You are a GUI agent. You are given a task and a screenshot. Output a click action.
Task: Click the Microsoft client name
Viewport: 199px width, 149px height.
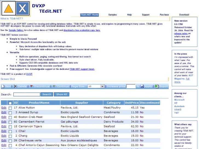(179, 100)
